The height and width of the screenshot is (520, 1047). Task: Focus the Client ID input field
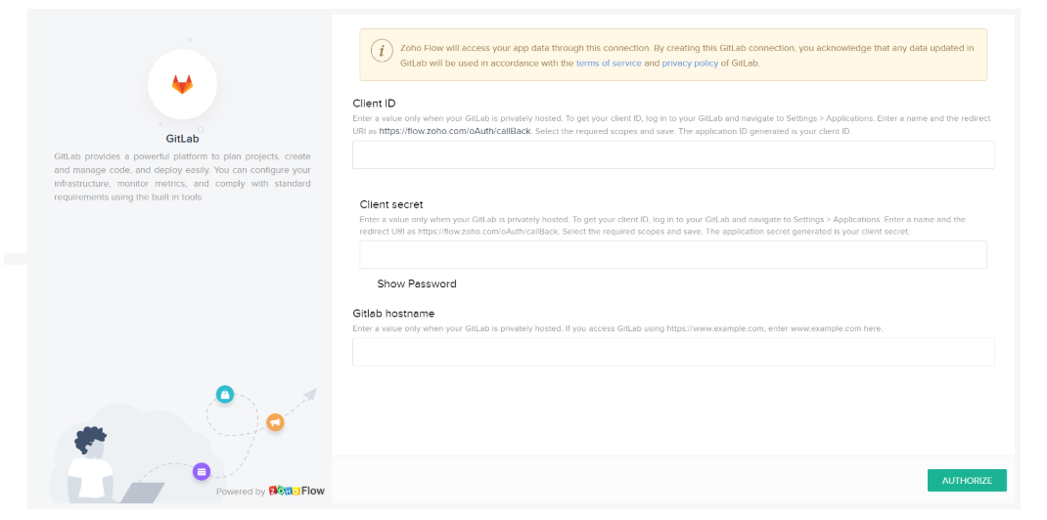pyautogui.click(x=673, y=154)
